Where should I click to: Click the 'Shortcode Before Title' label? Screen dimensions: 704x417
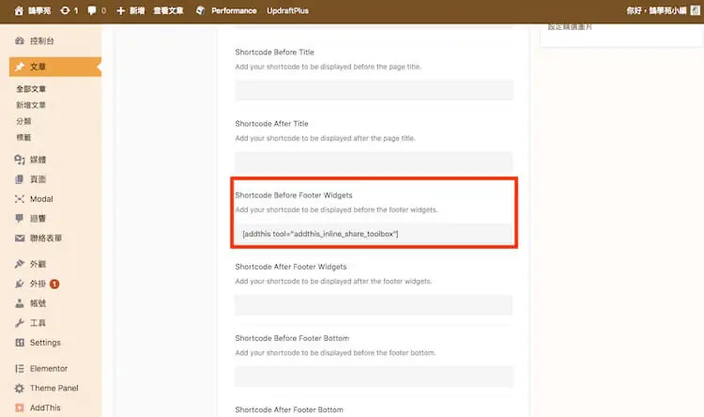[274, 53]
